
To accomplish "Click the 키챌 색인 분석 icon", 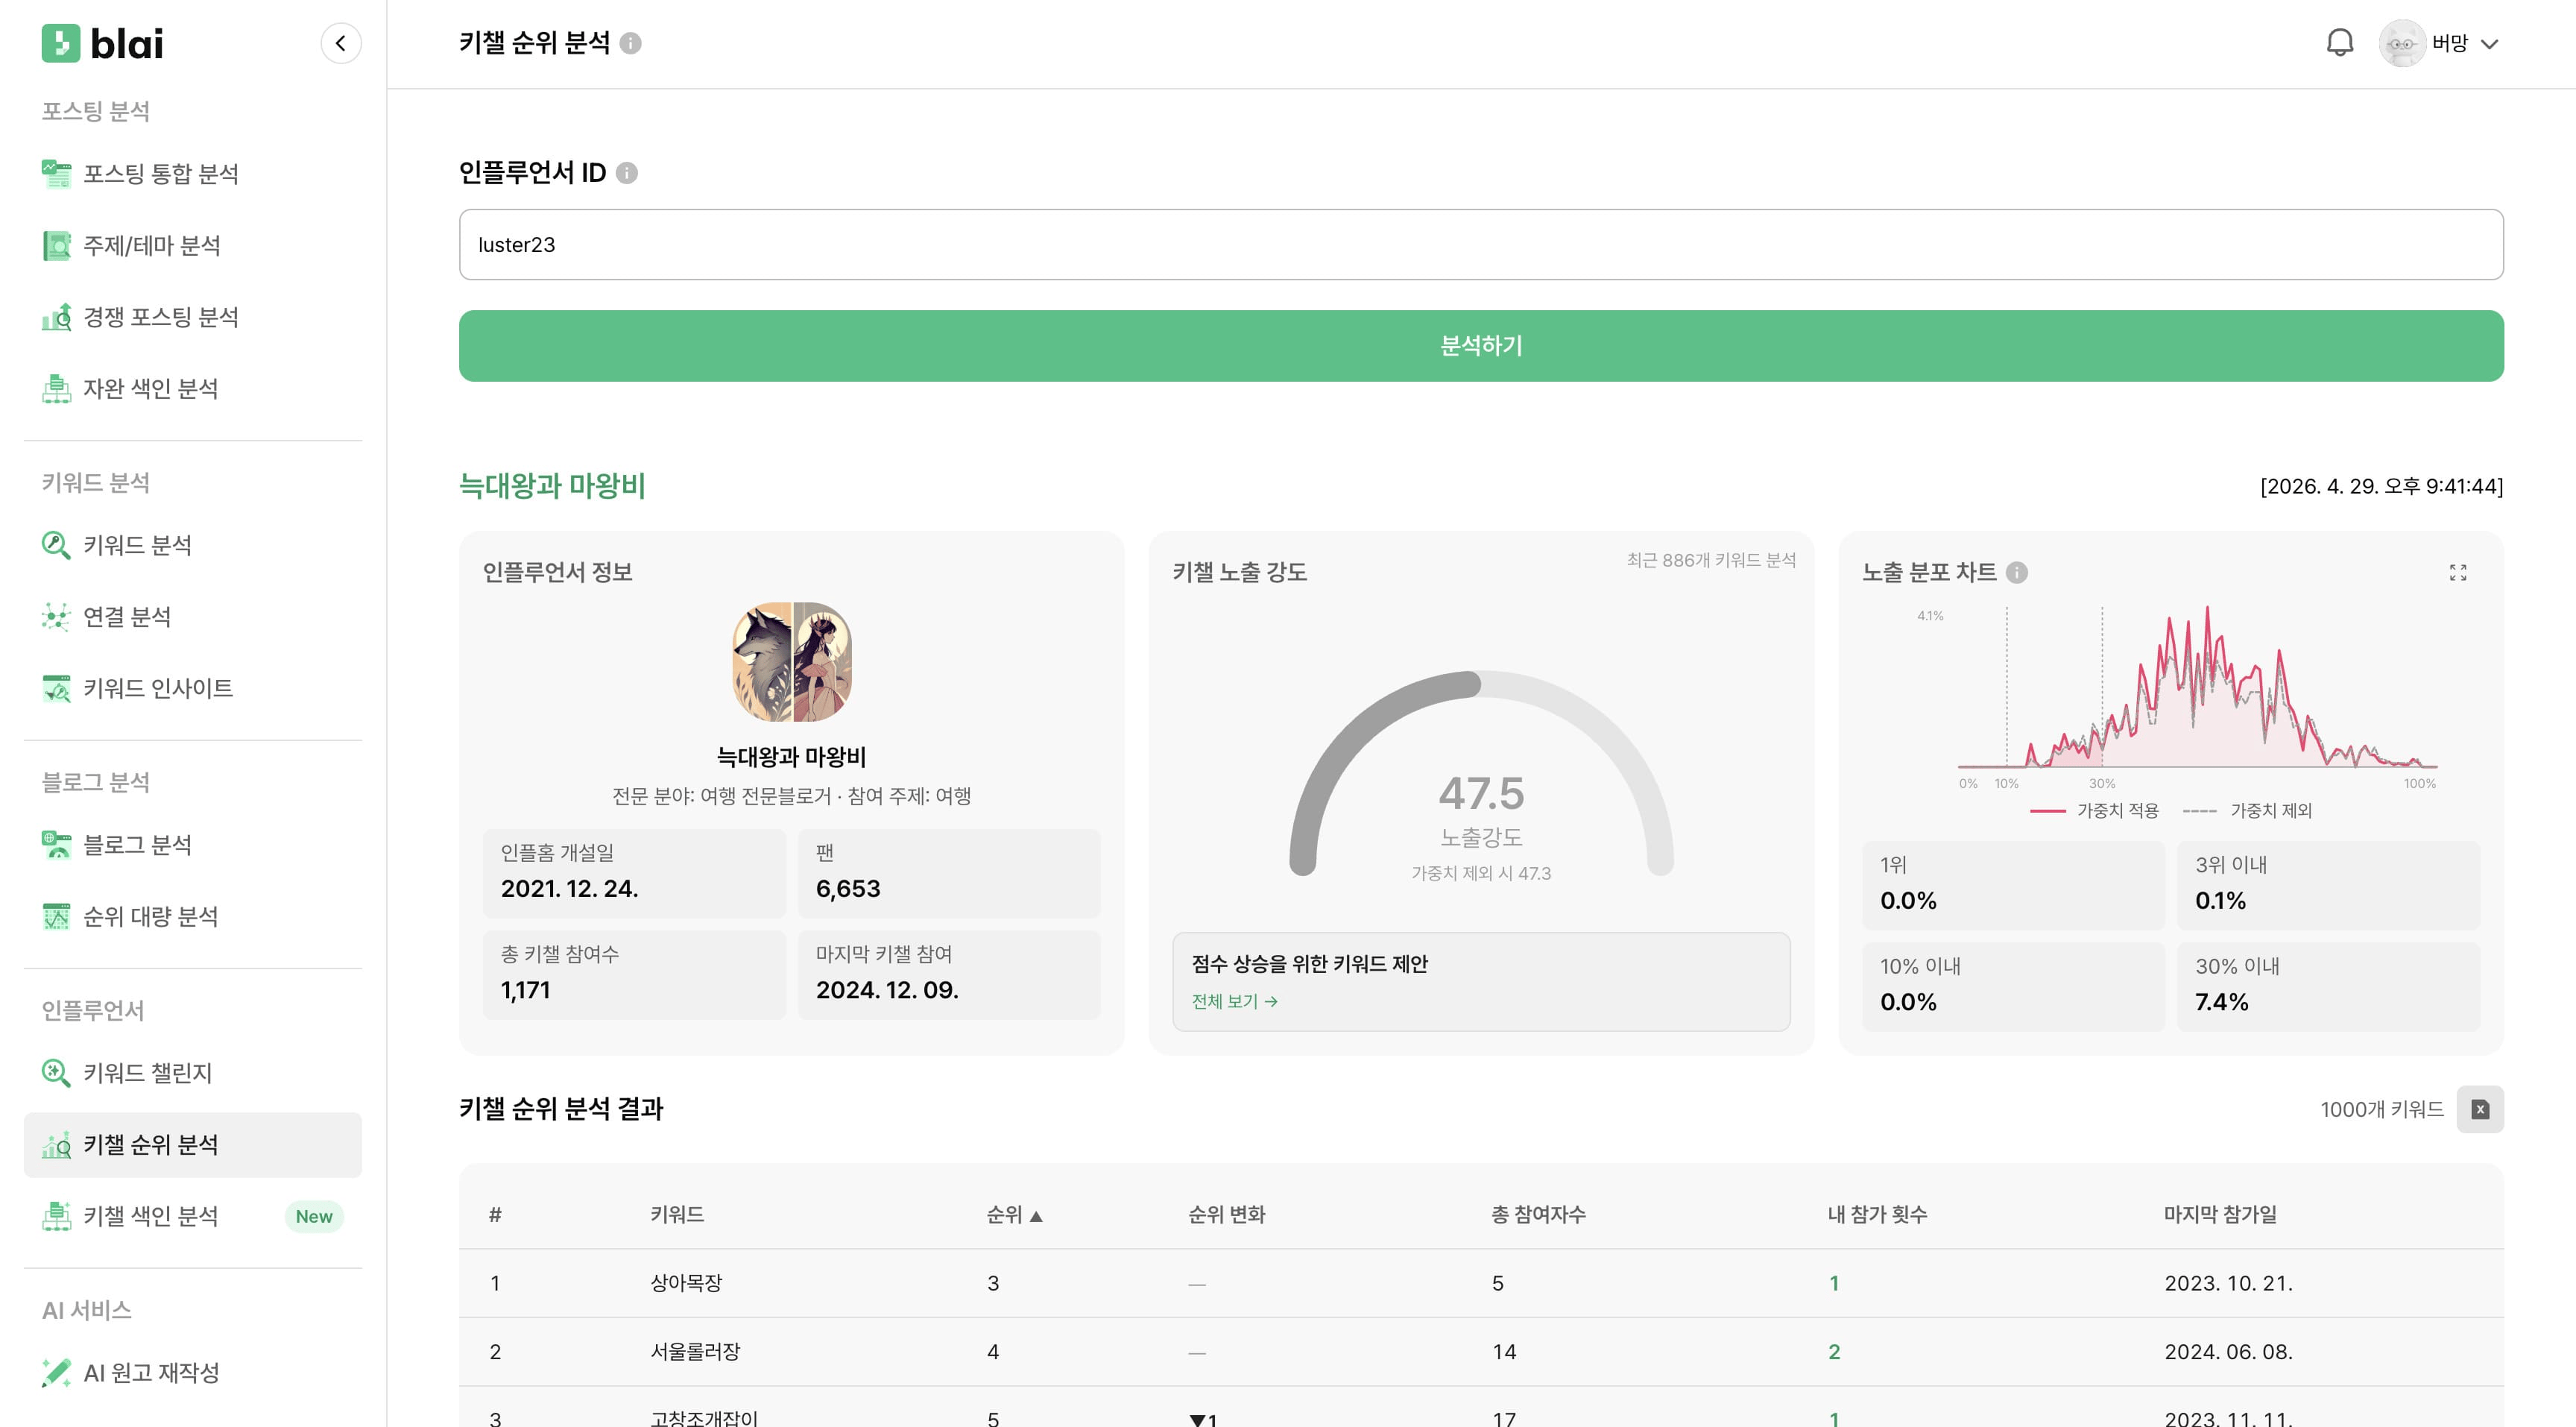I will [56, 1216].
